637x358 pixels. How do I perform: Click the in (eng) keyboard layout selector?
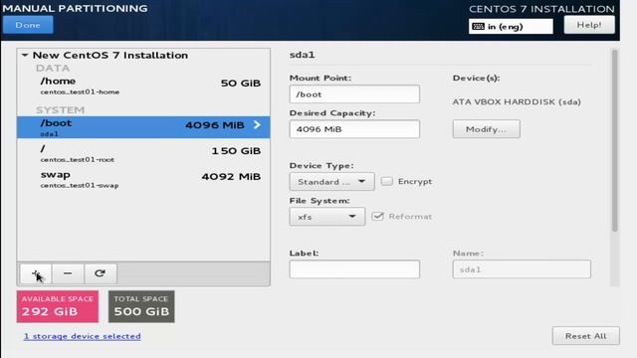pyautogui.click(x=511, y=27)
